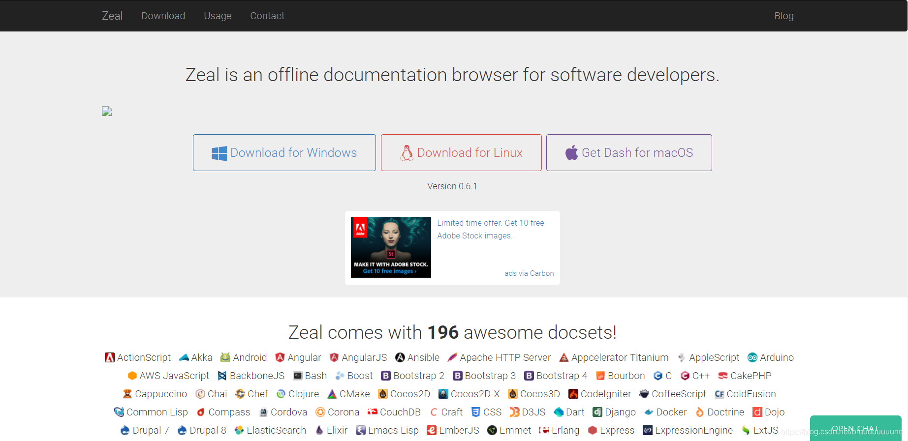Click the Arduino logo icon
Image resolution: width=908 pixels, height=441 pixels.
tap(752, 357)
